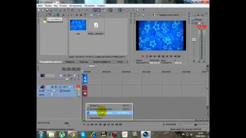
Task: Click the Save project icon
Action: coord(47,10)
